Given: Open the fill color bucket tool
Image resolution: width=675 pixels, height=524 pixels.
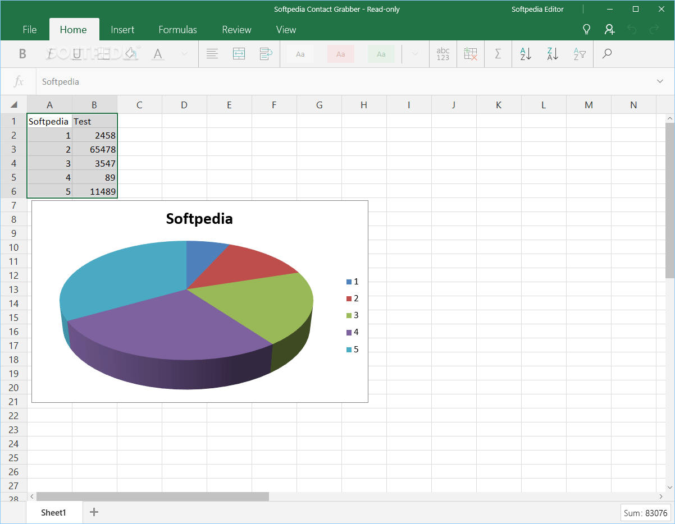Looking at the screenshot, I should click(x=130, y=54).
